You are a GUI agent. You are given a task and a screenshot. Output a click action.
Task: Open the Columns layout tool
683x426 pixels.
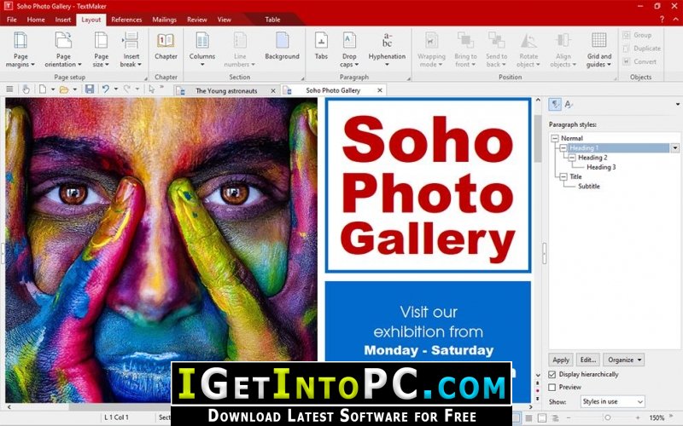tap(202, 50)
